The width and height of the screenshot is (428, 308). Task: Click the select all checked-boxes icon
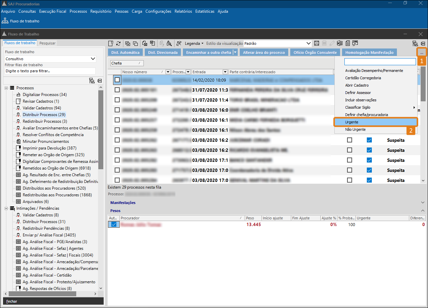128,43
